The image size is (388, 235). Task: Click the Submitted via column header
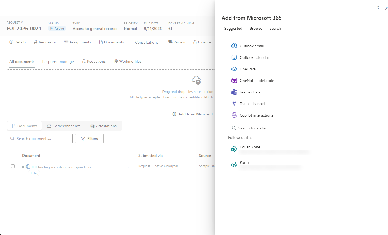[x=150, y=156]
